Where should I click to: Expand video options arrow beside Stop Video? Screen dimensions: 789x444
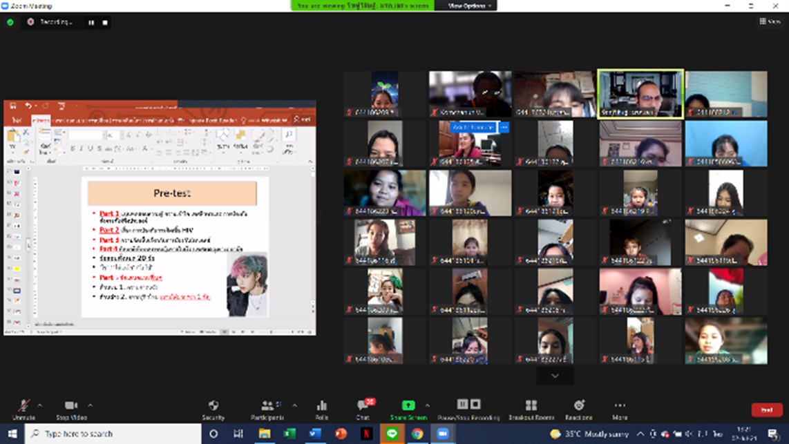click(x=91, y=405)
